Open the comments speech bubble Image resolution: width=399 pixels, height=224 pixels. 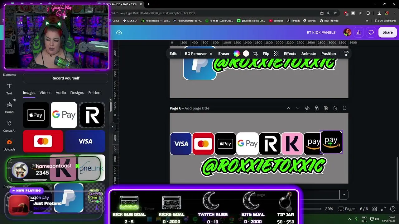(x=371, y=32)
